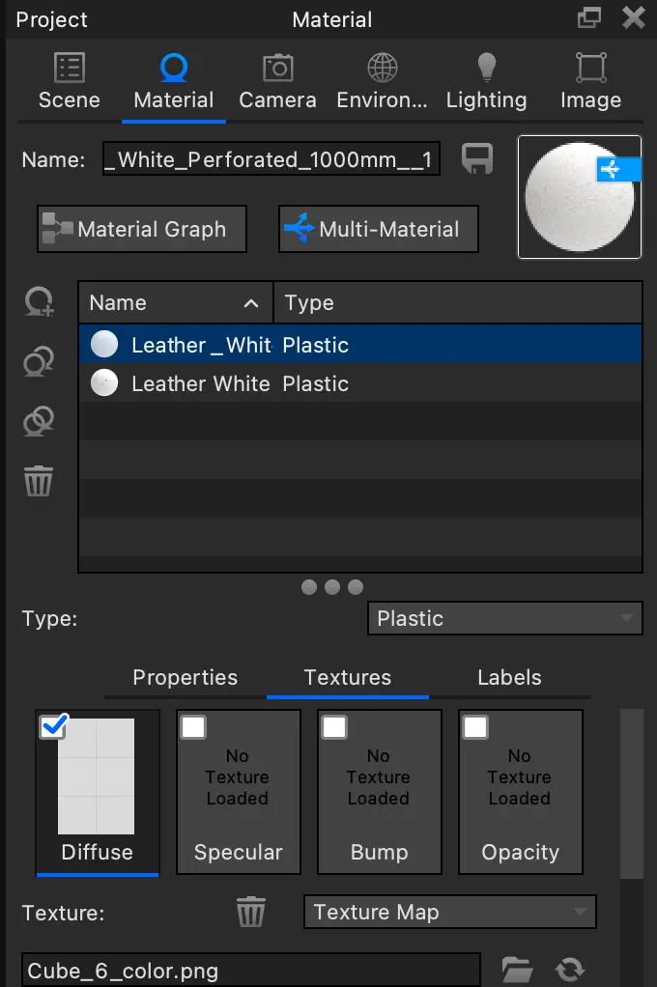Sort the list by Name column

pos(175,303)
